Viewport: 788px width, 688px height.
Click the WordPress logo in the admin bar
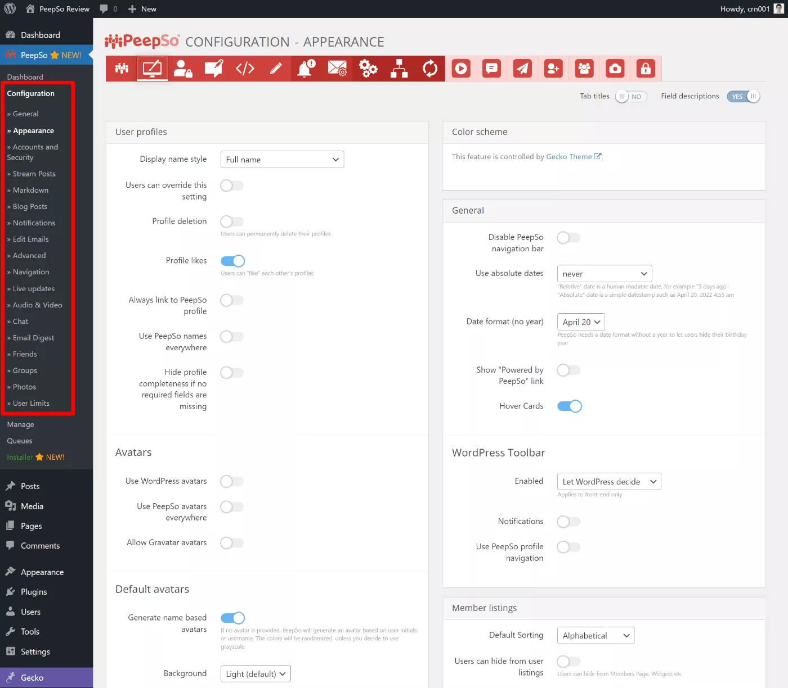[x=10, y=9]
